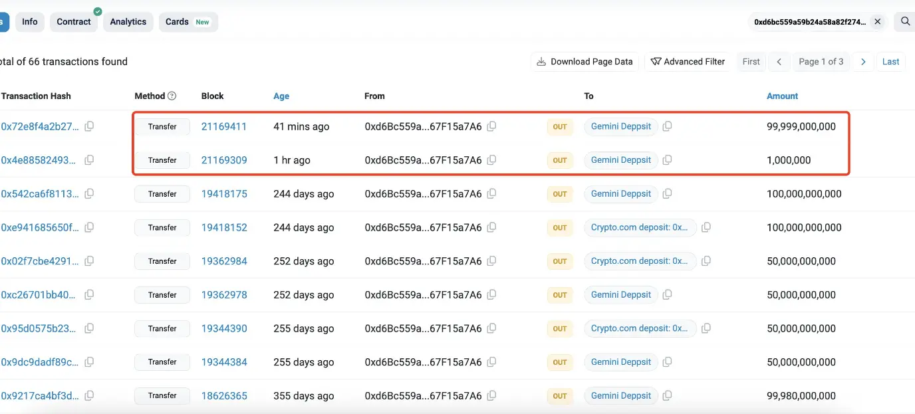Click the Page 1 of 3 indicator

821,62
